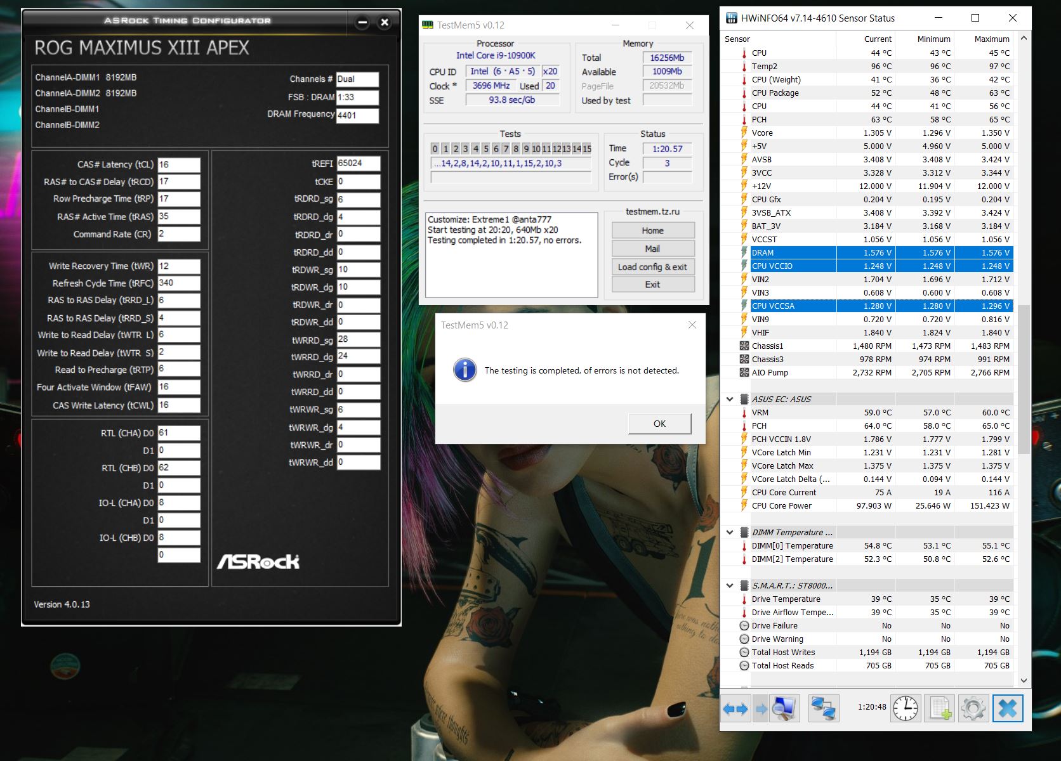The image size is (1061, 761).
Task: Click the Home button in TestMem5
Action: pos(652,231)
